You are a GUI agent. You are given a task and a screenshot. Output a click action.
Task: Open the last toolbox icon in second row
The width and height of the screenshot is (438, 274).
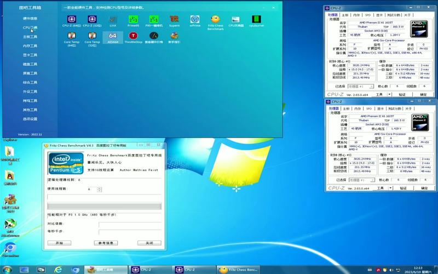pyautogui.click(x=174, y=38)
